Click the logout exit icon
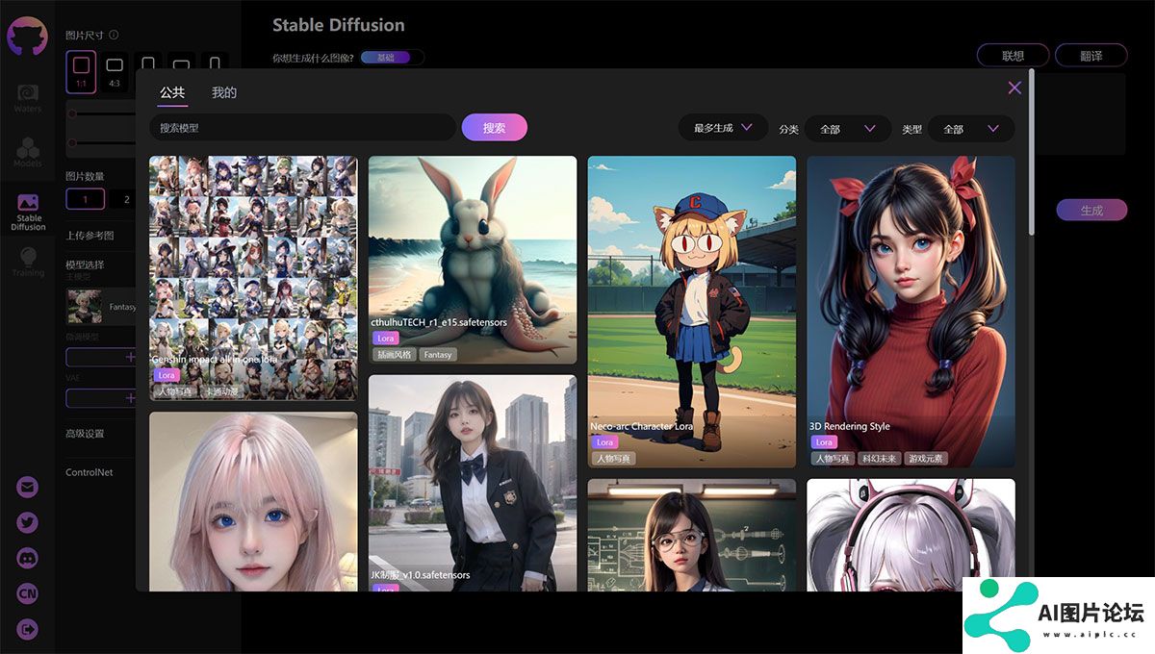 click(x=28, y=629)
